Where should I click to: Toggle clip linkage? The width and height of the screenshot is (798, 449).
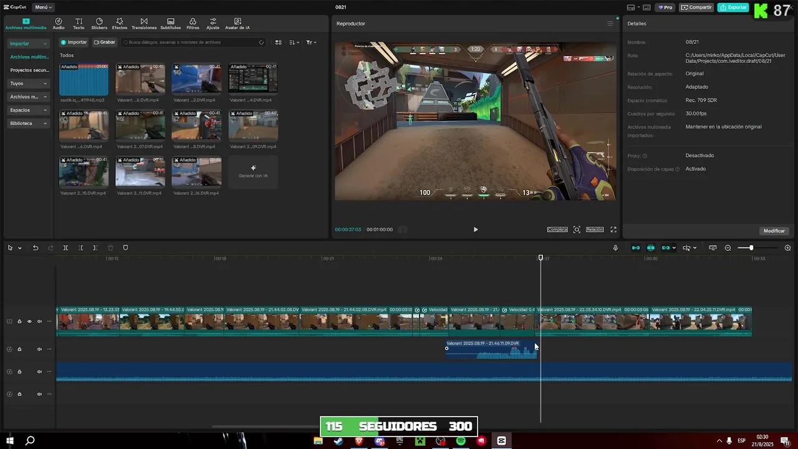[665, 248]
